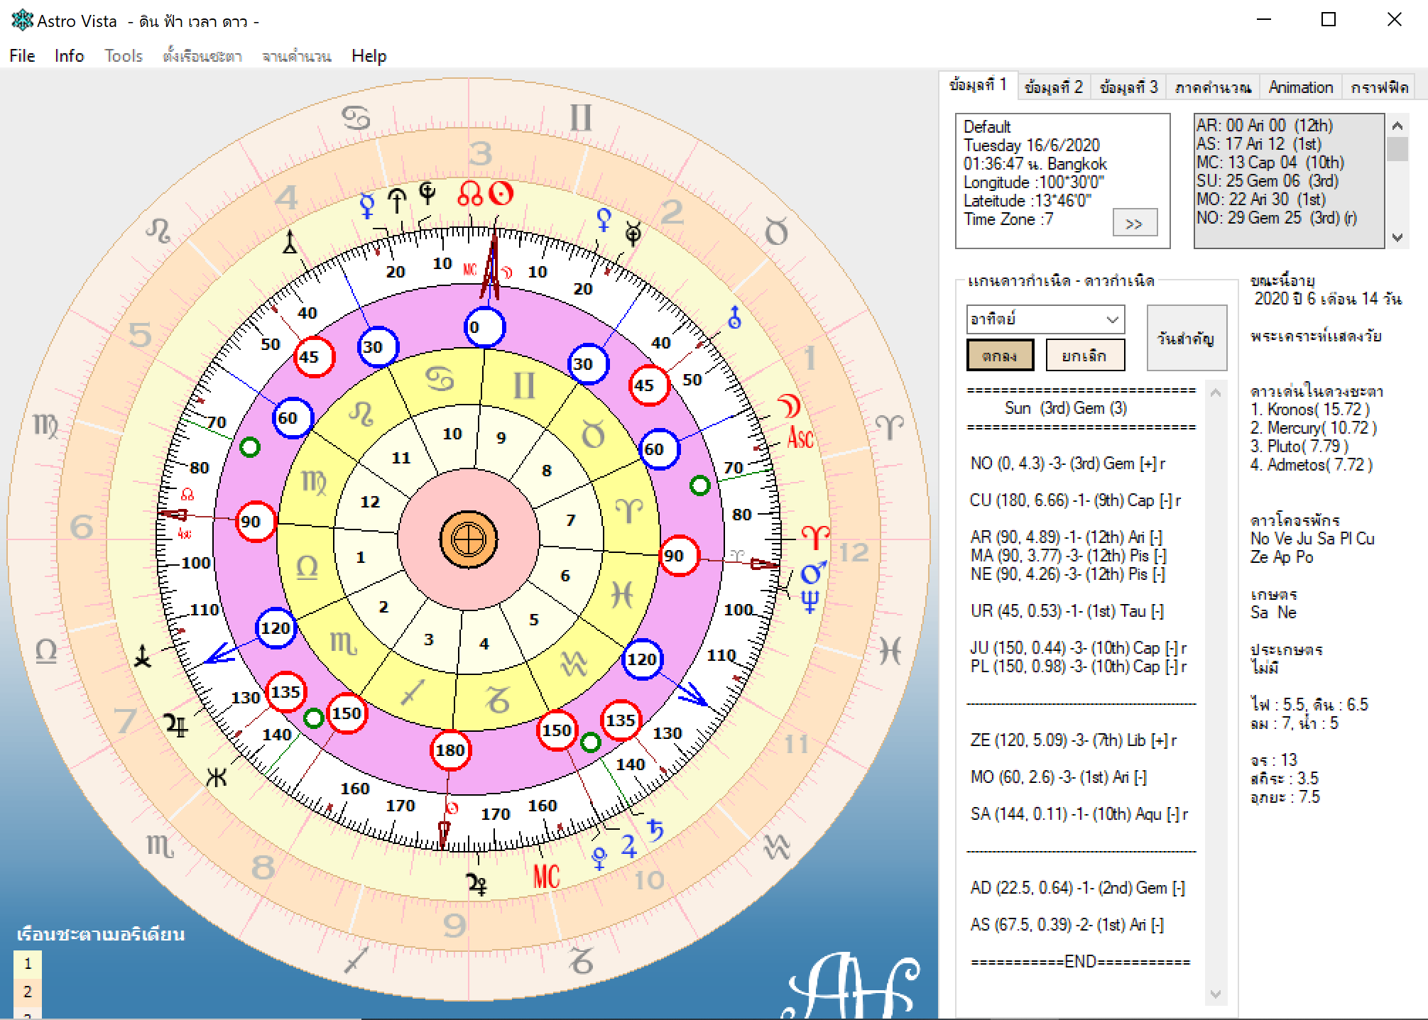Select meridian house row 1 in list

click(28, 964)
